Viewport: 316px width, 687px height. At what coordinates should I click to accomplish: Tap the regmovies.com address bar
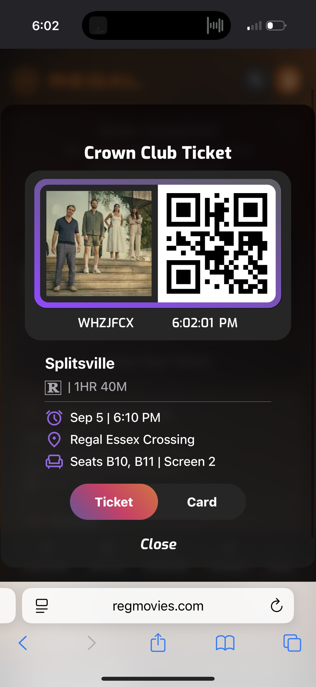(158, 606)
